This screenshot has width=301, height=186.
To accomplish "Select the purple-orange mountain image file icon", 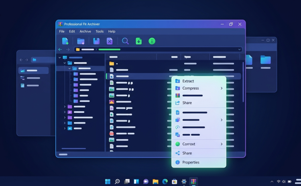I will click(112, 102).
